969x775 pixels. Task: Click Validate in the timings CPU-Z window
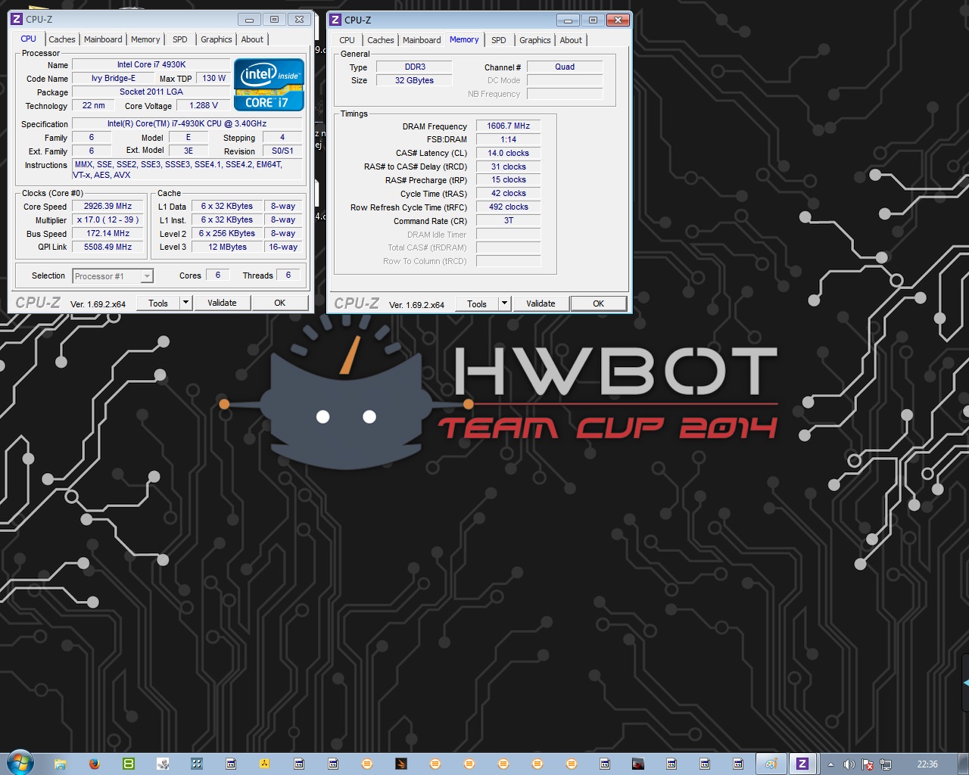click(x=541, y=303)
